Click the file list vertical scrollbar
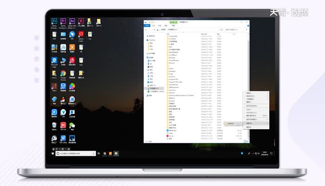The width and height of the screenshot is (325, 186). pos(248,70)
